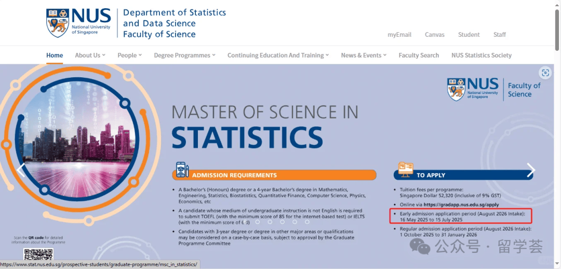
Task: Click the 3-year degree case-by-case bullet
Action: pos(266,237)
